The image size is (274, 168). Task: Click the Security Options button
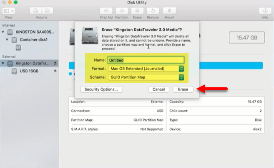[101, 89]
